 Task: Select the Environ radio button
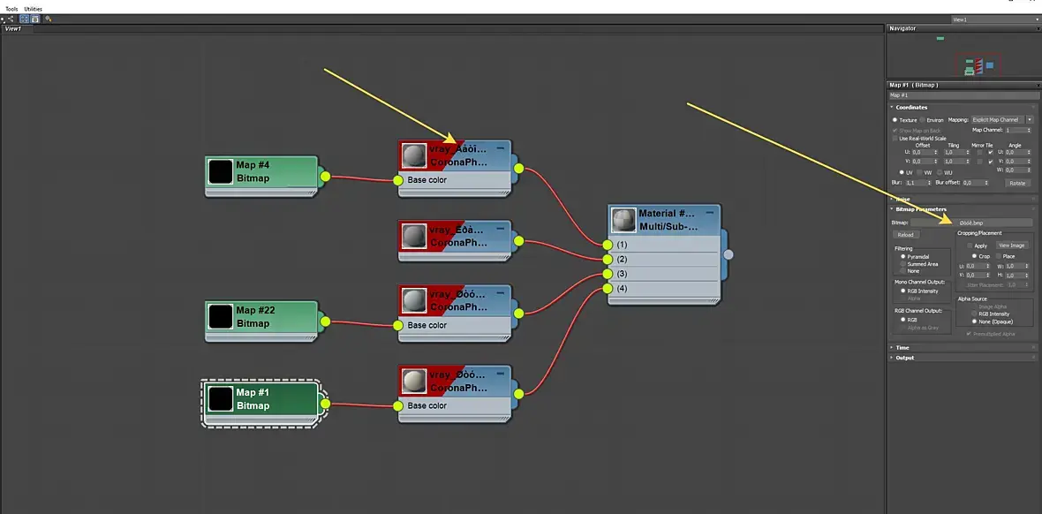pyautogui.click(x=923, y=120)
